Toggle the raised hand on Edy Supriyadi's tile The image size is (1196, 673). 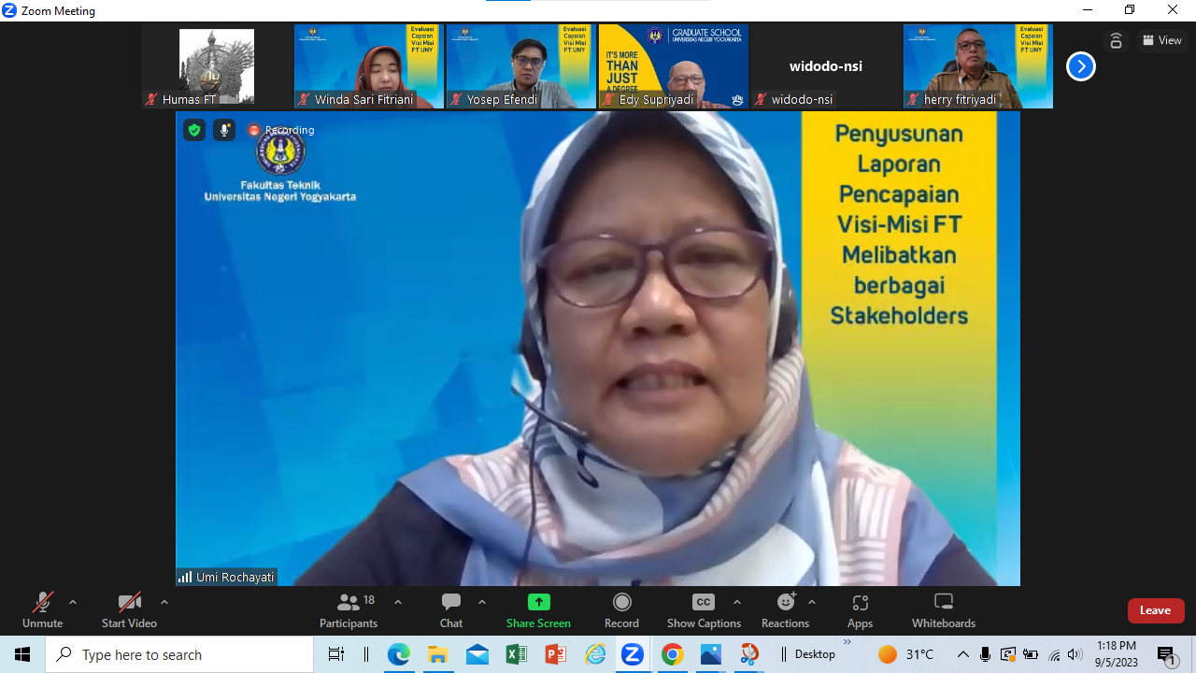point(736,99)
